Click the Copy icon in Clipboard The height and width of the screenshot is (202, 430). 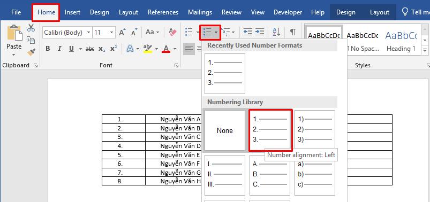pos(31,40)
